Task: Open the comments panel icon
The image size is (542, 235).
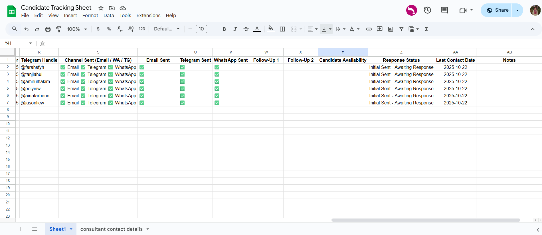Action: (444, 11)
